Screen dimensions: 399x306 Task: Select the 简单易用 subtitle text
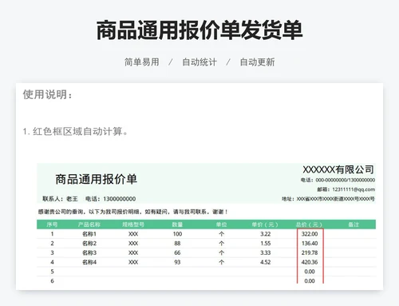(142, 62)
